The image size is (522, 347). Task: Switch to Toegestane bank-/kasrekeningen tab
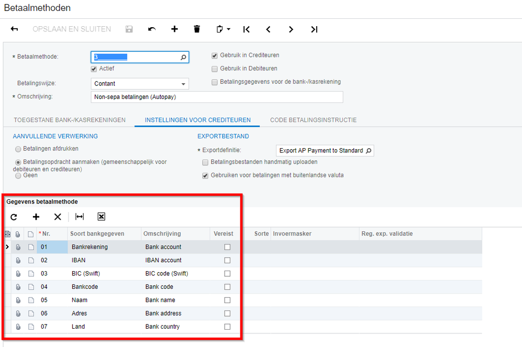click(x=69, y=120)
